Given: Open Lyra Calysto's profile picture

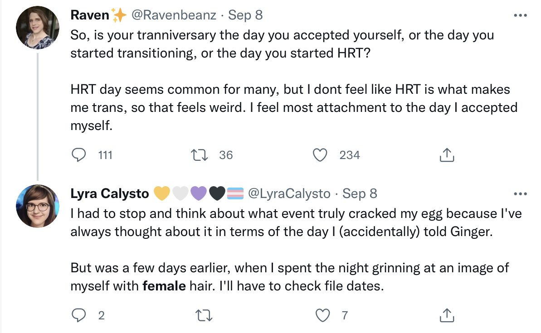Looking at the screenshot, I should click(38, 206).
